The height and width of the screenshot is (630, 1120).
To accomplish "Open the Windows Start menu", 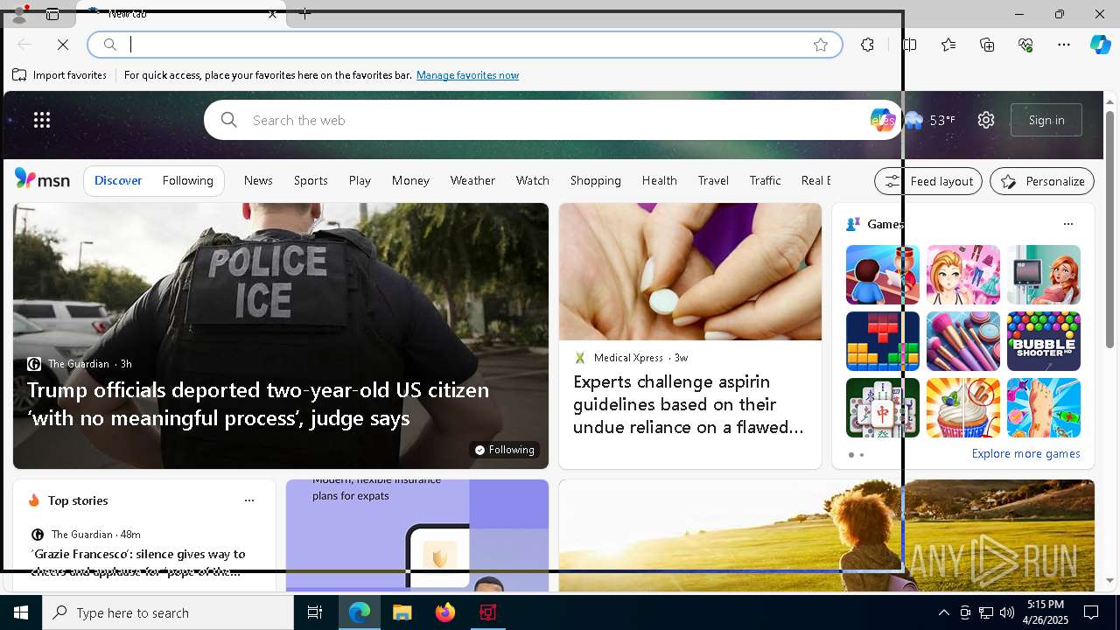I will (21, 612).
